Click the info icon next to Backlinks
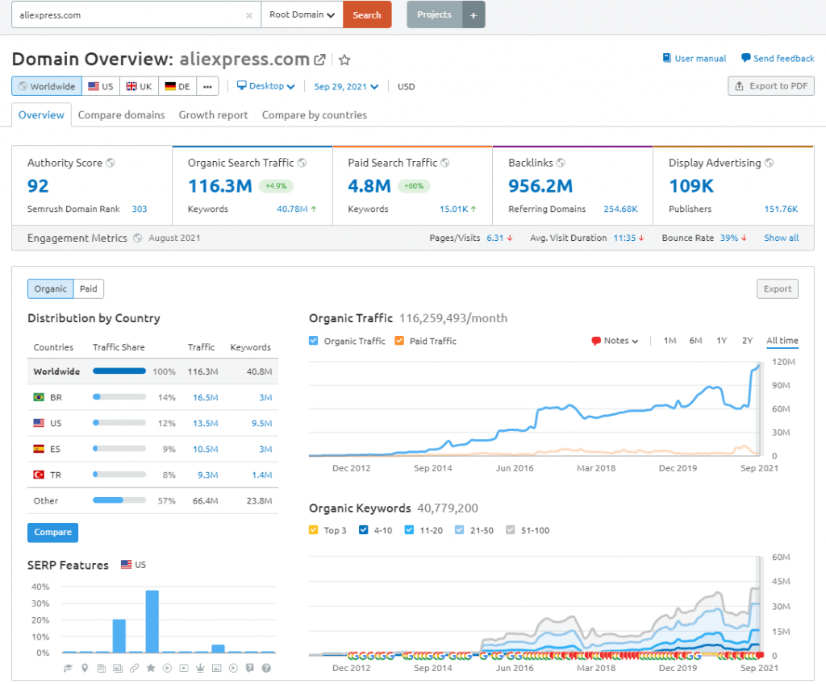Viewport: 826px width, 684px height. coord(561,163)
